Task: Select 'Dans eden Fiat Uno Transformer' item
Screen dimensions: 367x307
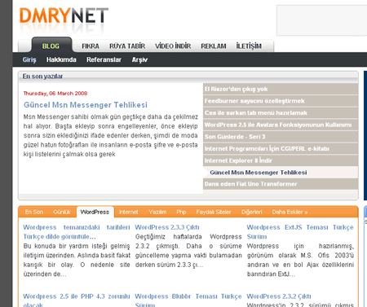Action: tap(281, 184)
